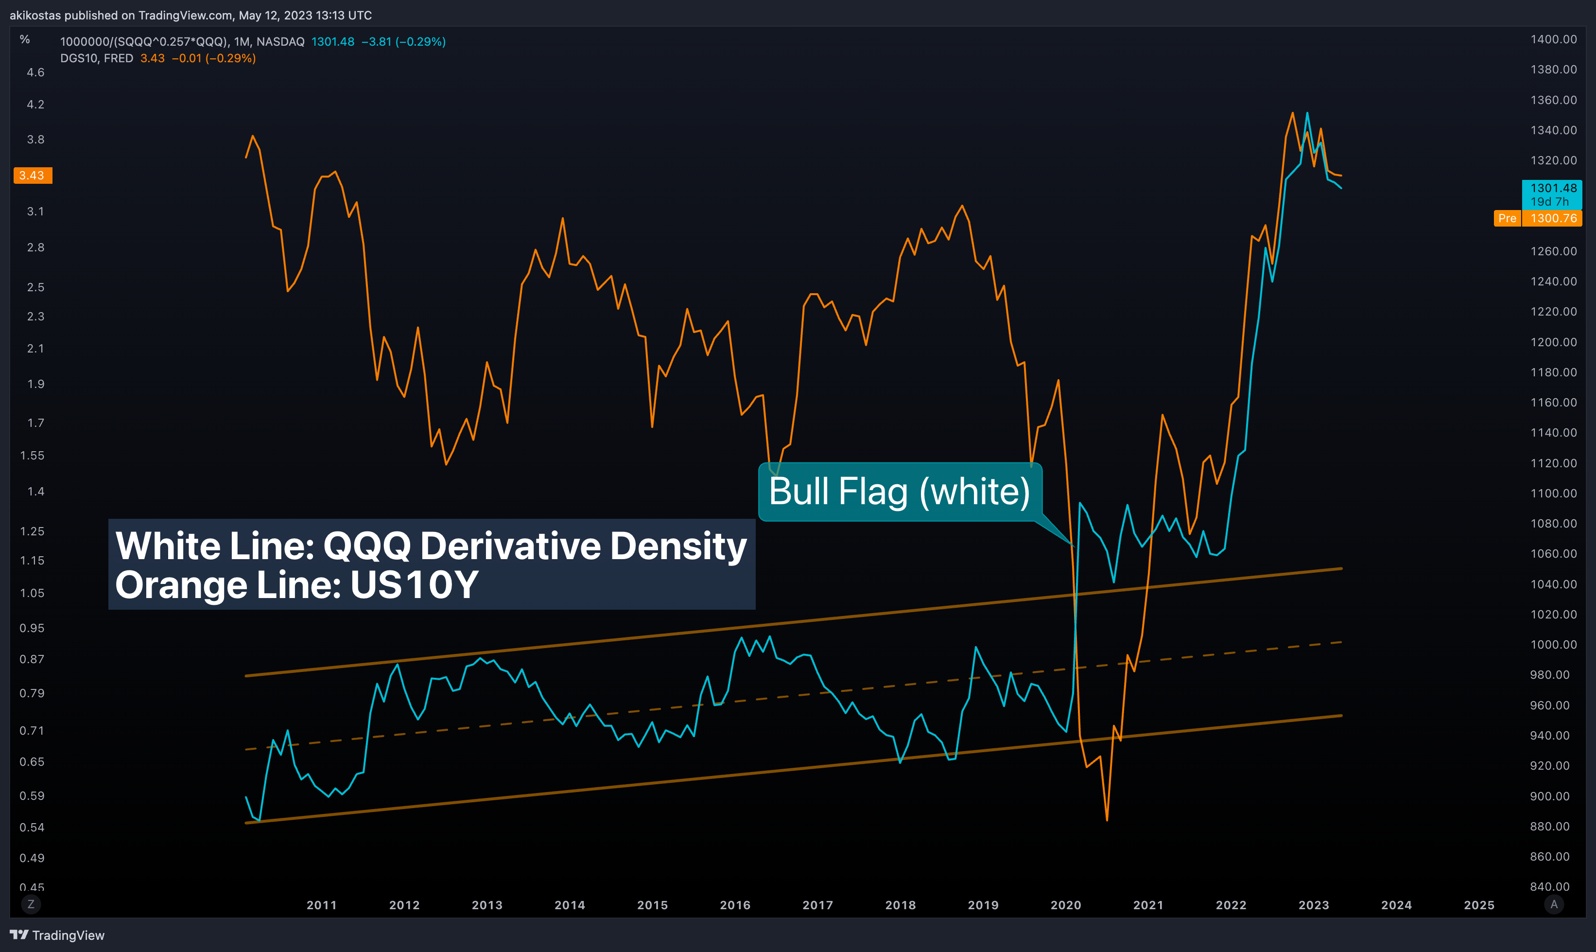
Task: Click the 1000.00 value on right price scale
Action: (x=1554, y=645)
